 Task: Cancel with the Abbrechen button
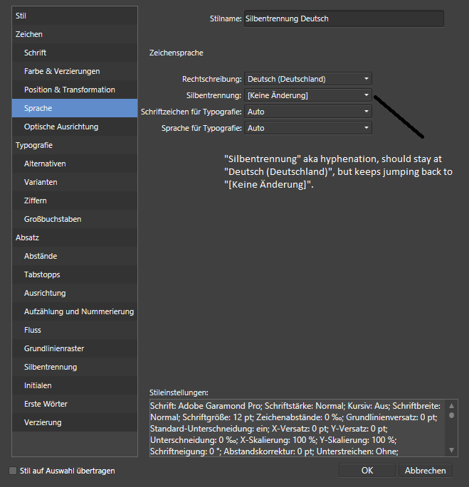[425, 470]
